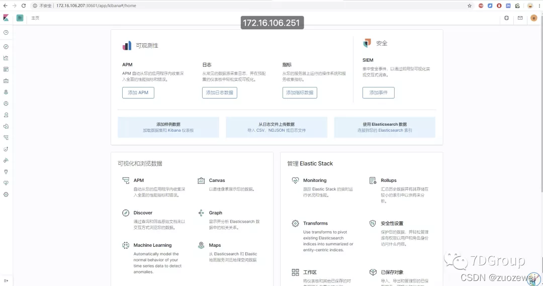The height and width of the screenshot is (286, 543).
Task: Click the browser address bar URL
Action: click(x=96, y=6)
